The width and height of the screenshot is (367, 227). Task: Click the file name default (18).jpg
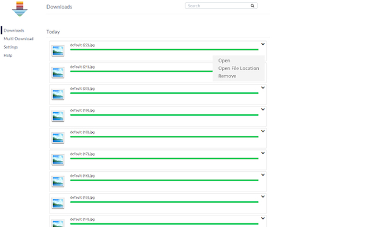[x=83, y=132]
